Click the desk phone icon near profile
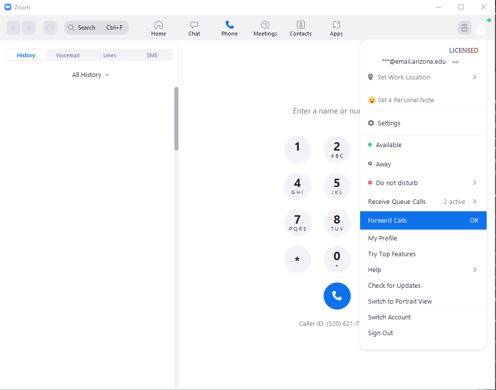Image resolution: width=496 pixels, height=390 pixels. pos(464,28)
